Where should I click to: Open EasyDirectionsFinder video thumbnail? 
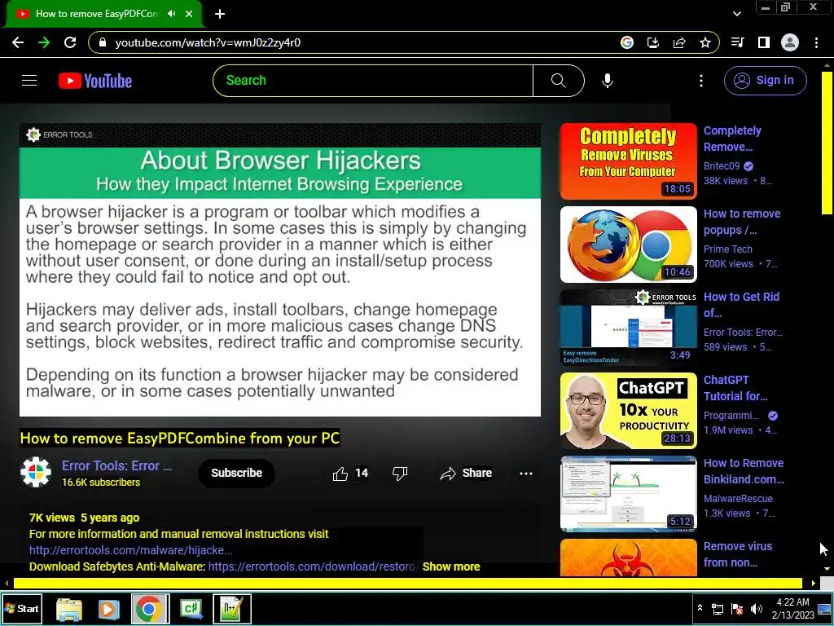coord(628,328)
